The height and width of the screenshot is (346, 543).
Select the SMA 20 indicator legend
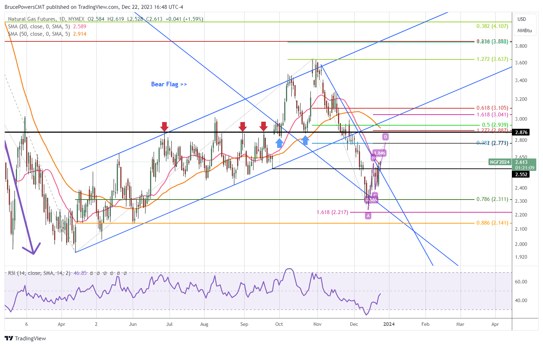point(47,27)
